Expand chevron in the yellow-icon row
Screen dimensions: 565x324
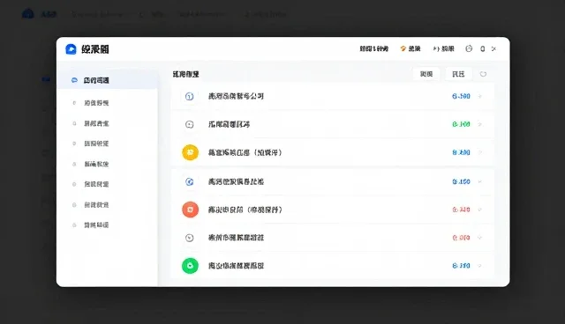[x=480, y=152]
